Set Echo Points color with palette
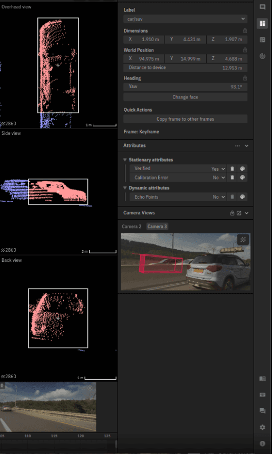Image resolution: width=272 pixels, height=454 pixels. (242, 197)
